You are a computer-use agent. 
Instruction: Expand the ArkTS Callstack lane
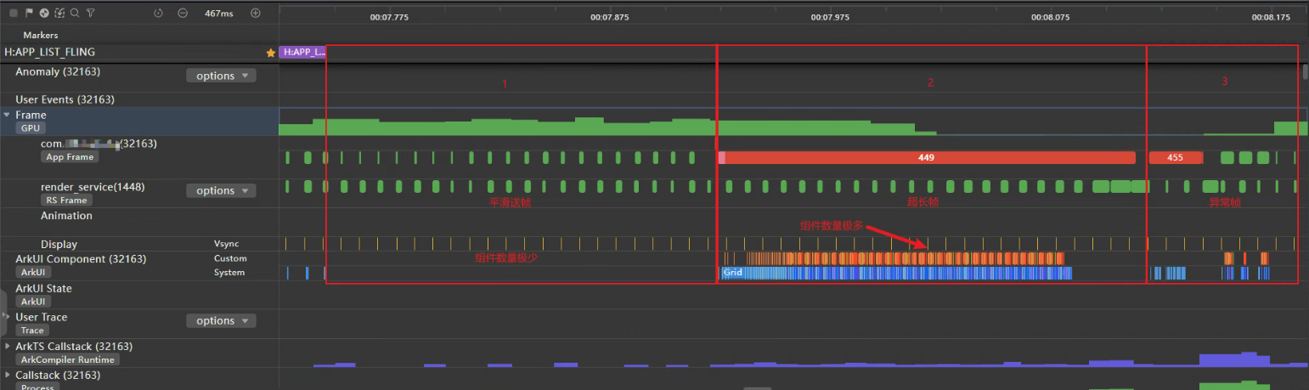click(8, 347)
